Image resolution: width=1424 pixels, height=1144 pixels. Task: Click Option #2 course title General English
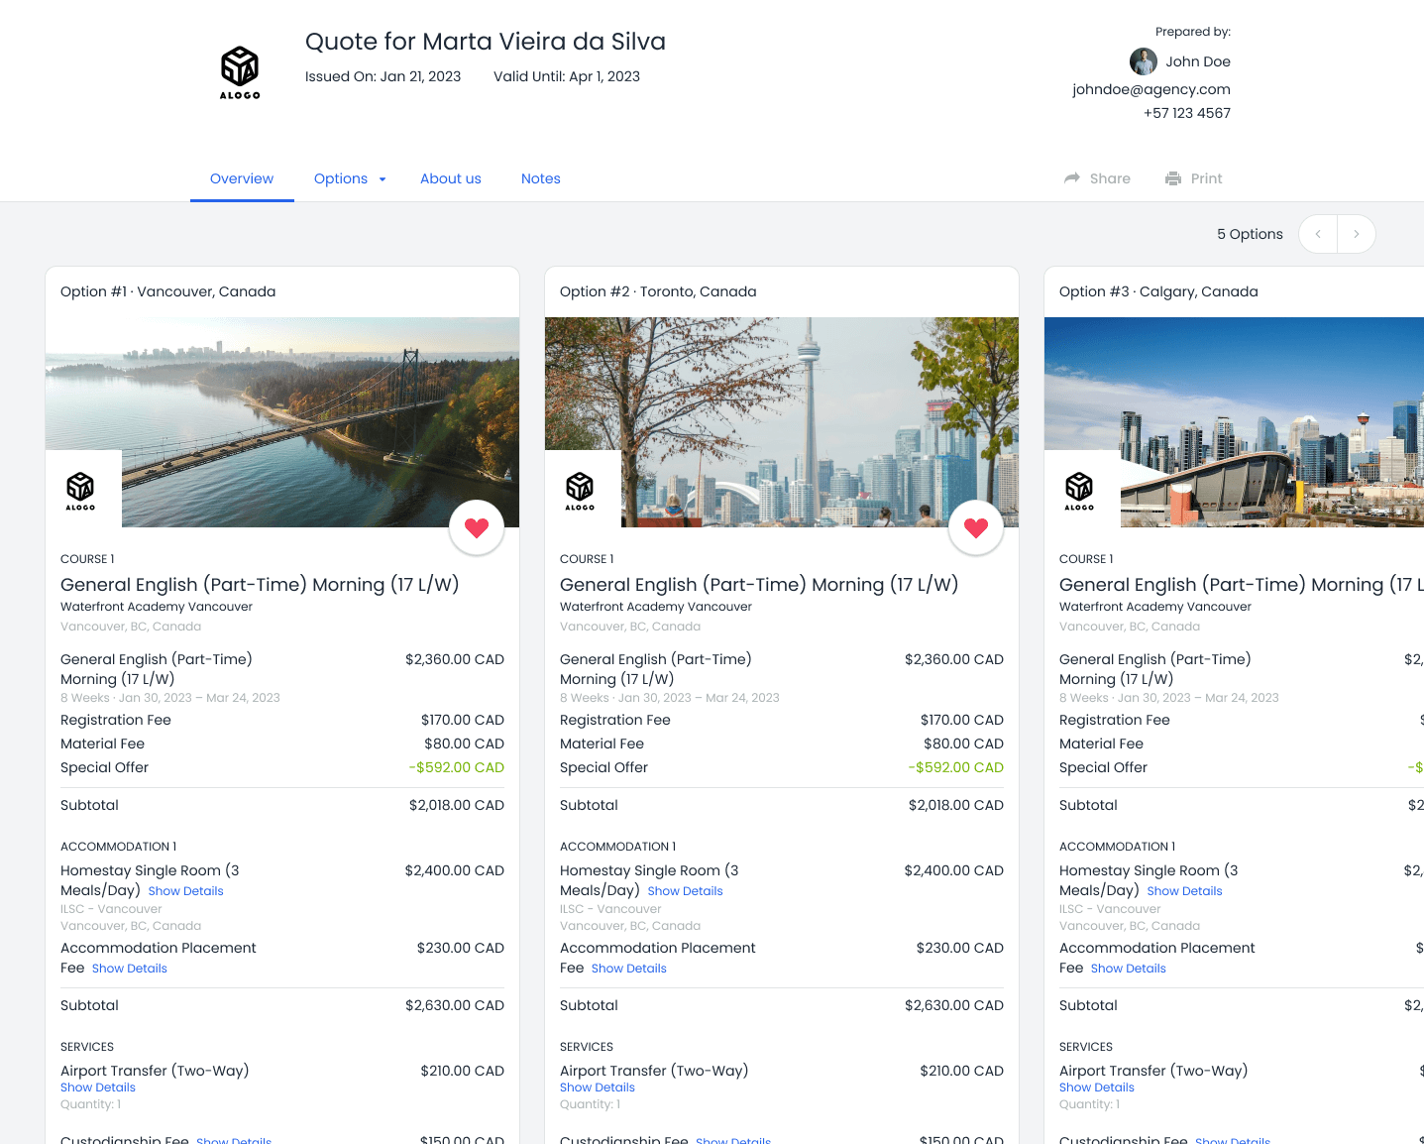point(759,585)
